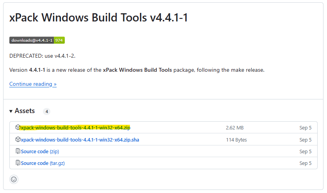
Task: Click package icon beside zip.sha asset
Action: coord(18,139)
